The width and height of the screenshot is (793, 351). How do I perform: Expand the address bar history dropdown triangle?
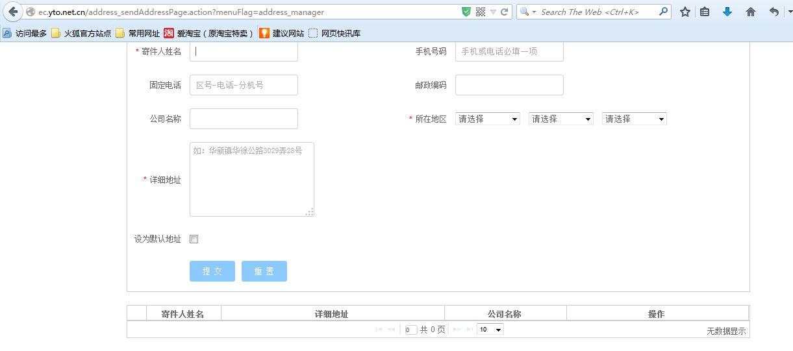pos(493,12)
